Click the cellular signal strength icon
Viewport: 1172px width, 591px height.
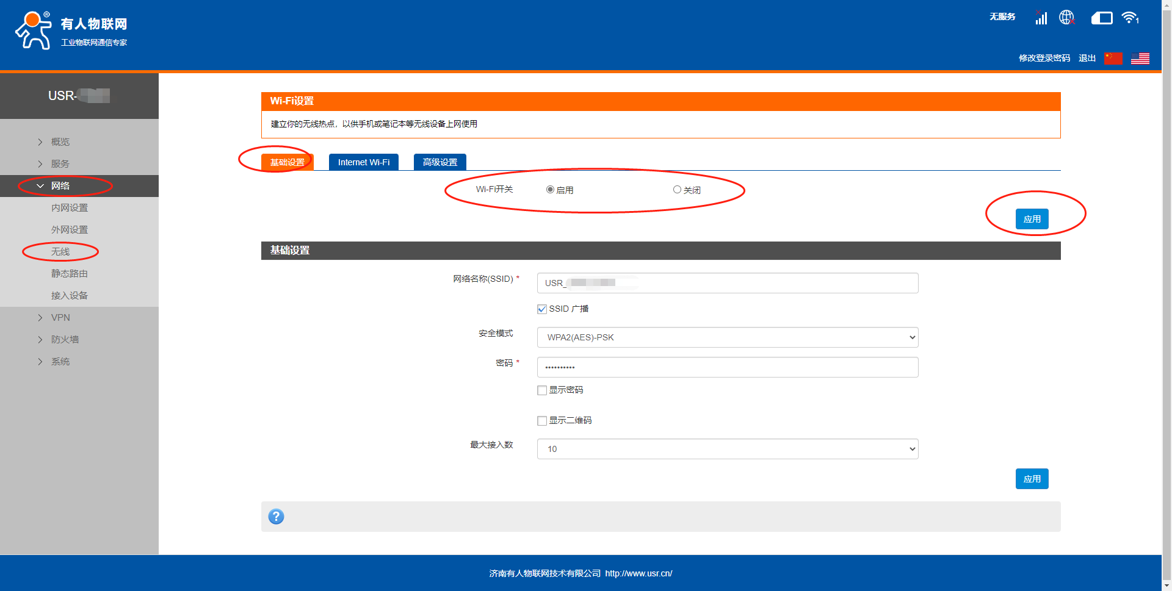click(x=1041, y=18)
